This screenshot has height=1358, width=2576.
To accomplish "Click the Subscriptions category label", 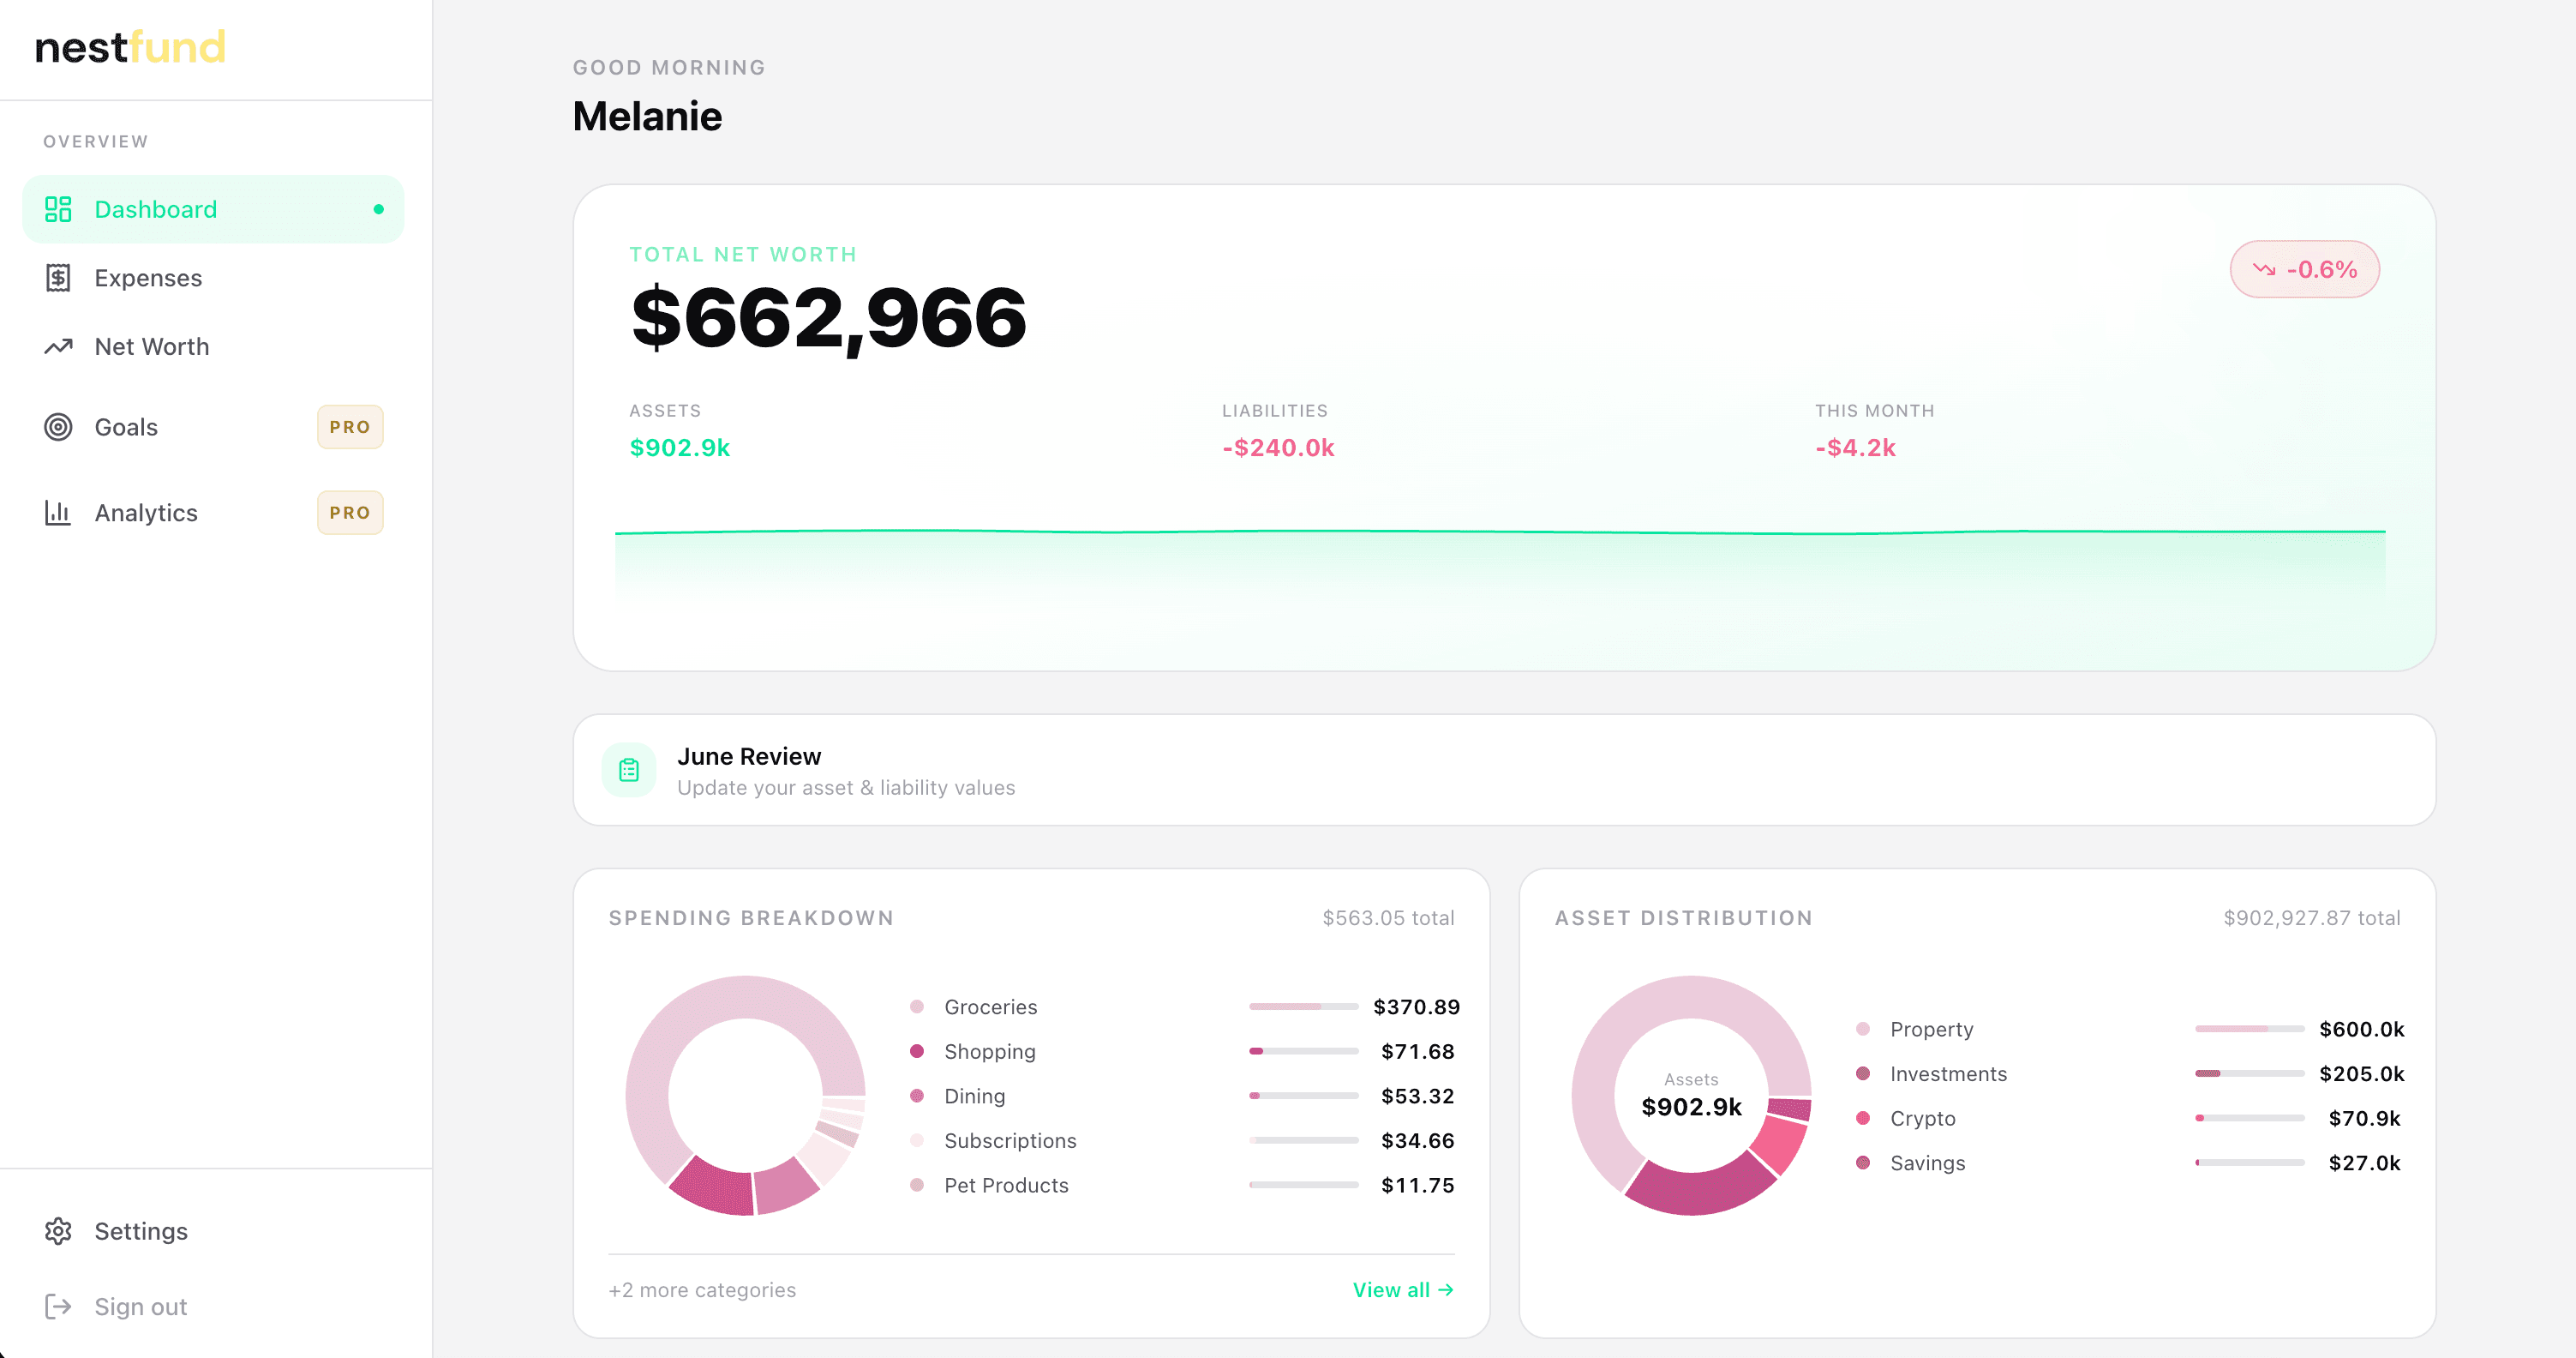I will coord(1010,1140).
